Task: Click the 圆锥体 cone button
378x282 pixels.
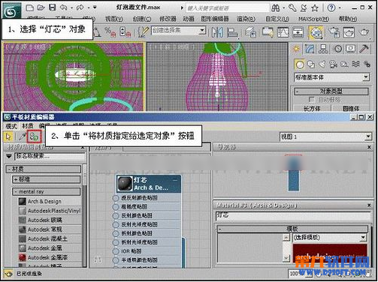Action: 351,109
